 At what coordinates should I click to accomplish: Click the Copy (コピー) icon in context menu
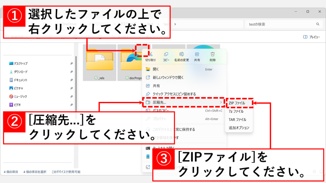[x=166, y=54]
